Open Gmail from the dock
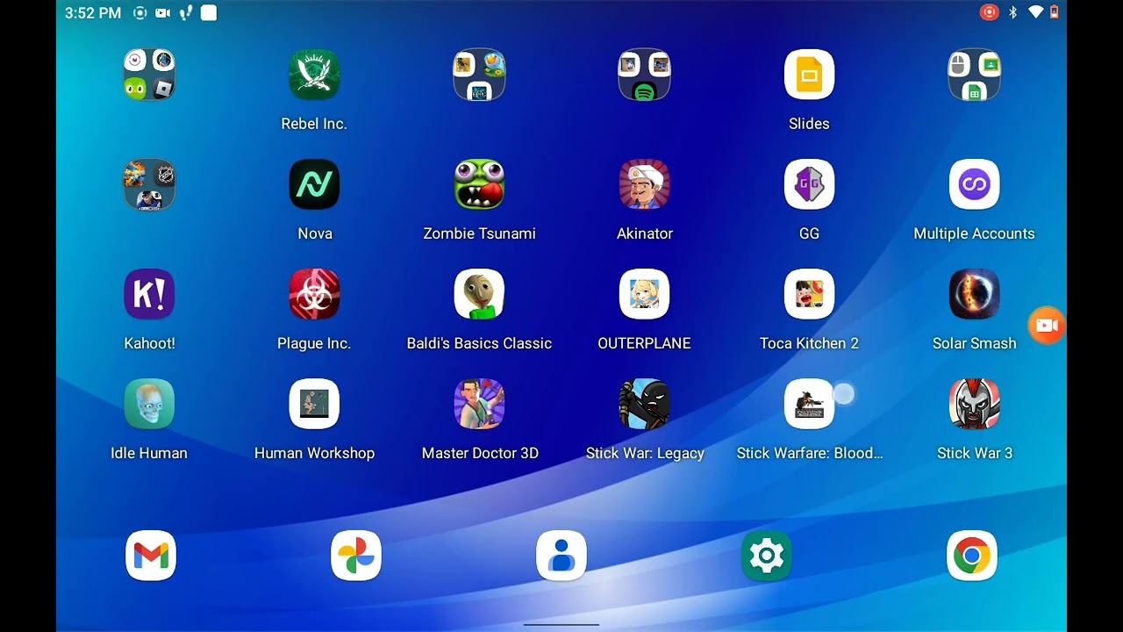 [151, 556]
